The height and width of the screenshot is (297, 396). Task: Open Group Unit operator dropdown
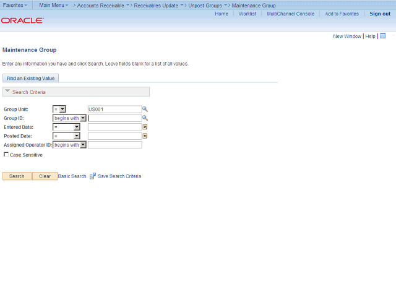59,109
